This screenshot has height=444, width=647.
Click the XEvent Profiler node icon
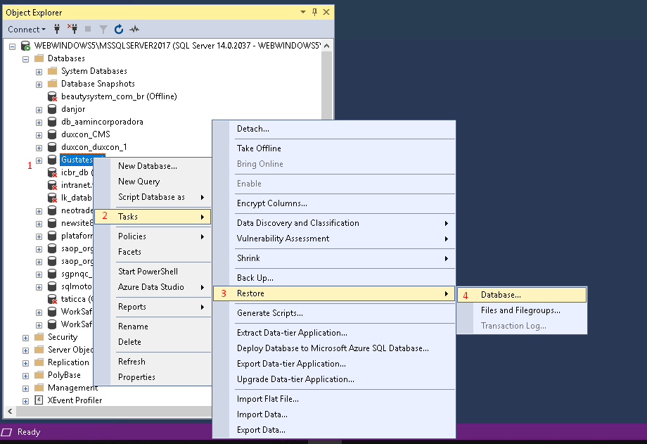coord(39,400)
